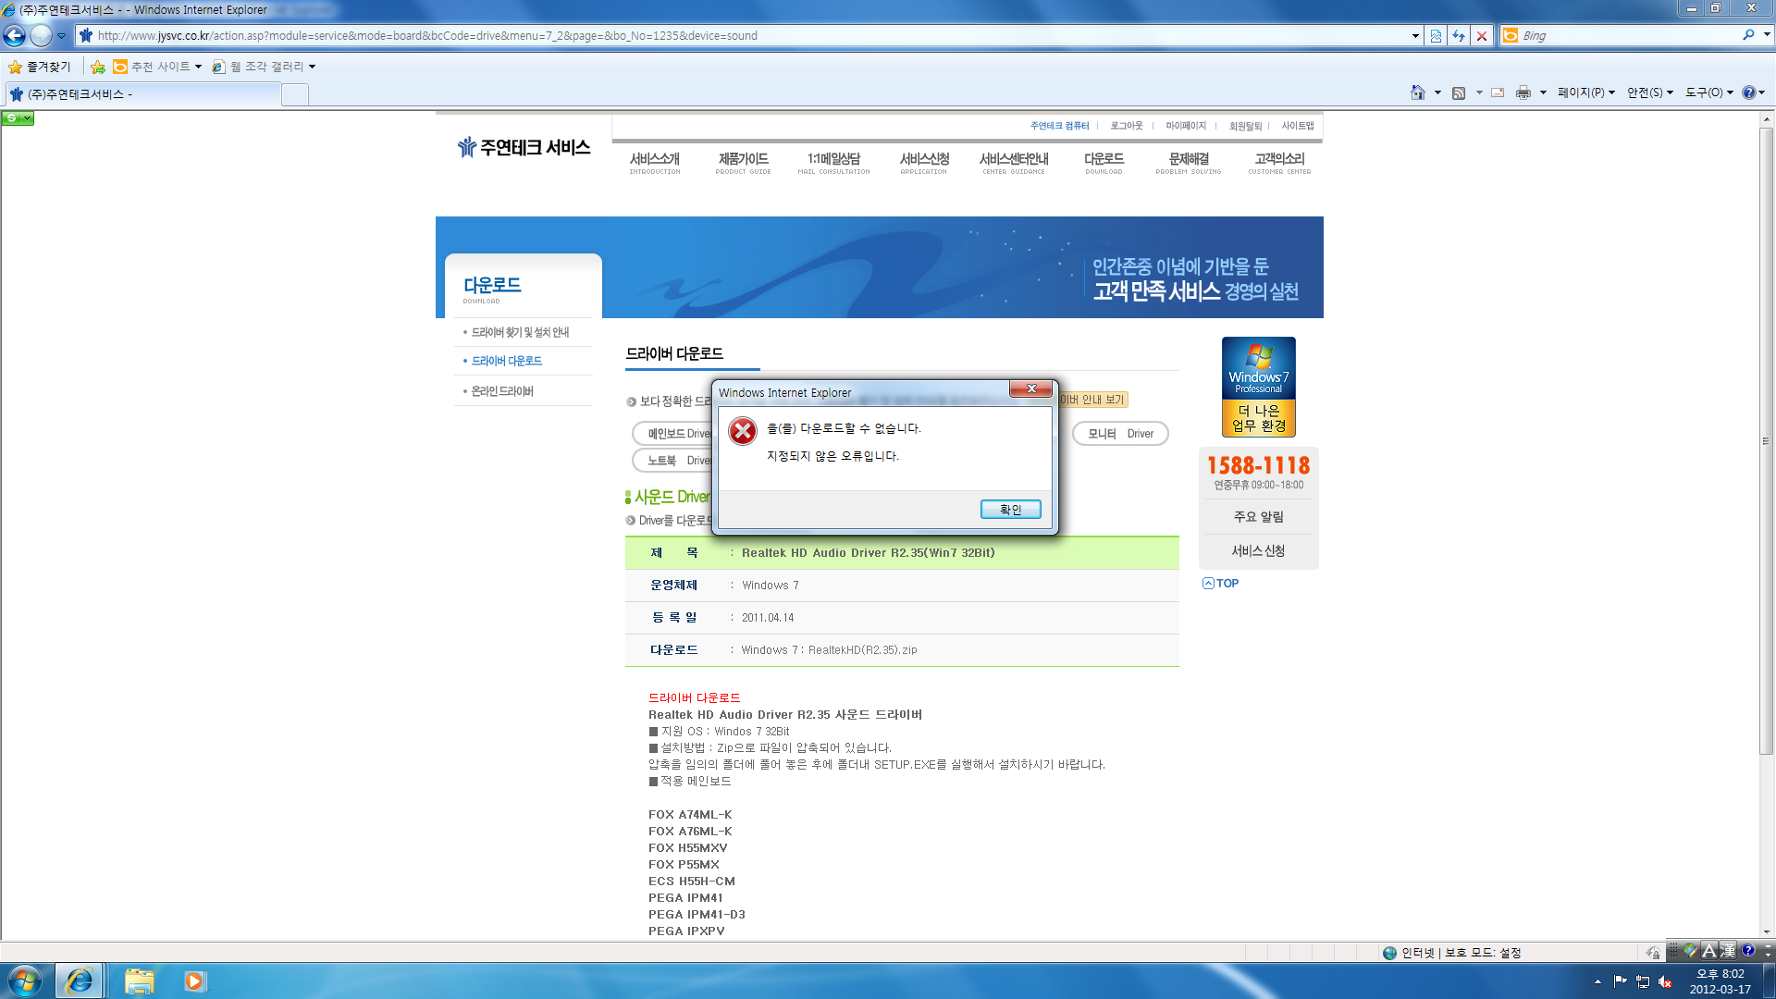Click the Windows 7 Professional banner

pyautogui.click(x=1258, y=387)
